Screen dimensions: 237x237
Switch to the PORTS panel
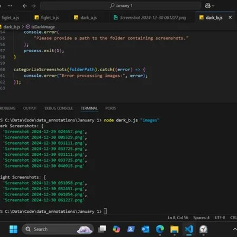pyautogui.click(x=111, y=108)
